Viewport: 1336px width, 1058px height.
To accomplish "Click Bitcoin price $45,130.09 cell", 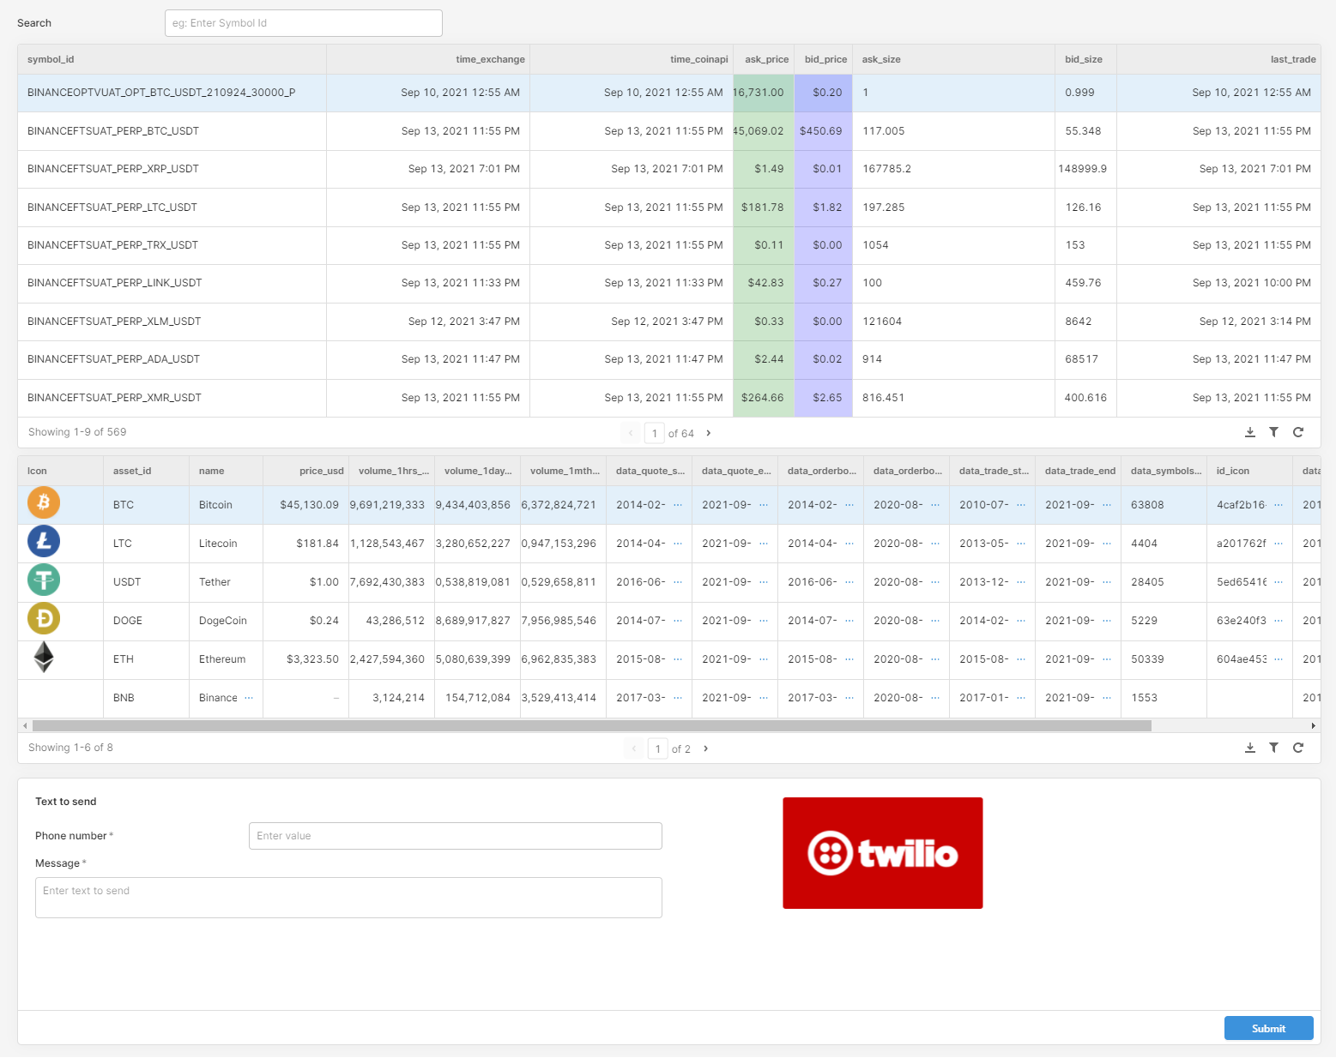I will coord(306,505).
